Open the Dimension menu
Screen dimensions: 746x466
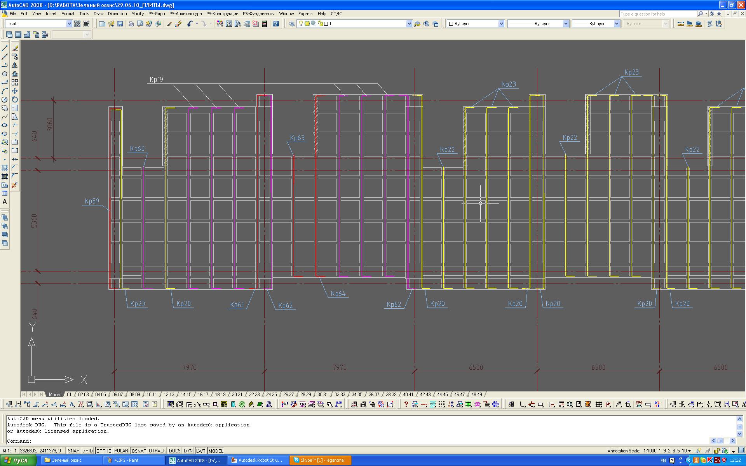click(x=117, y=14)
